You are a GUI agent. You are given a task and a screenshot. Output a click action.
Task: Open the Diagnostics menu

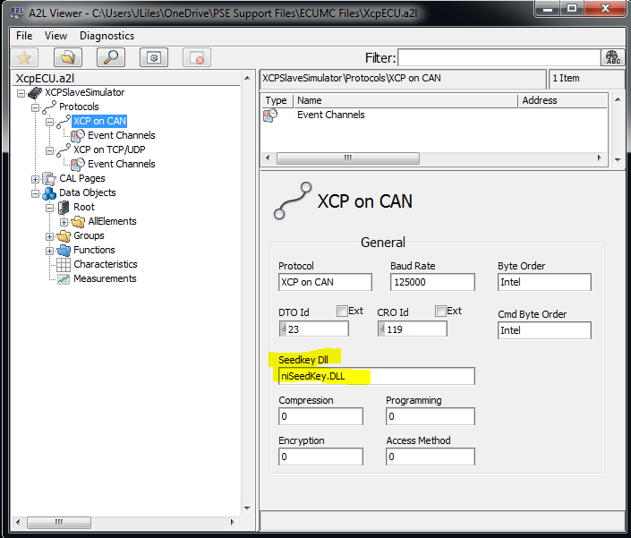(107, 36)
